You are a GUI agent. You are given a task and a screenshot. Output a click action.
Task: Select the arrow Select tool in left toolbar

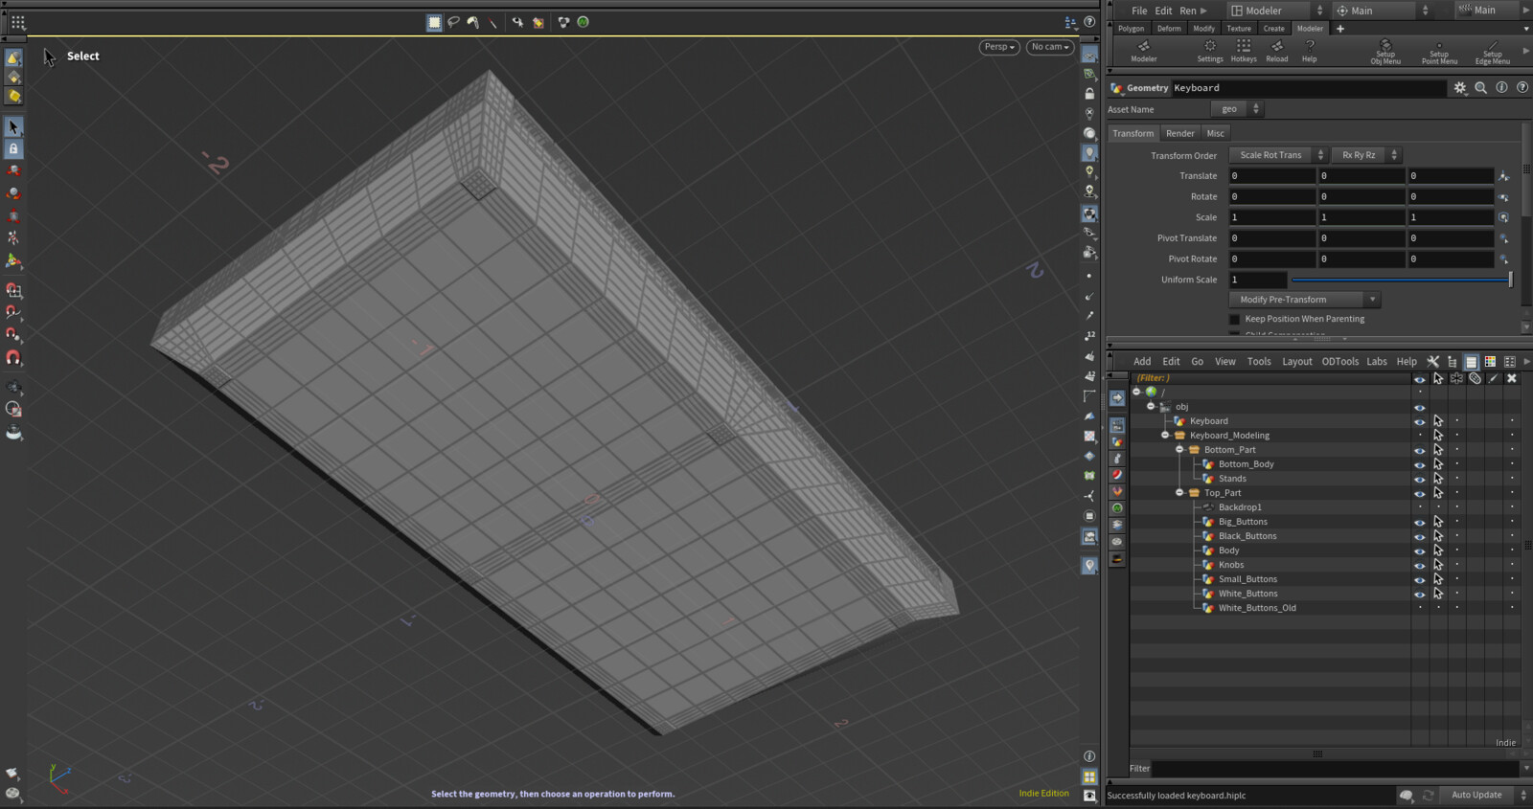tap(13, 126)
